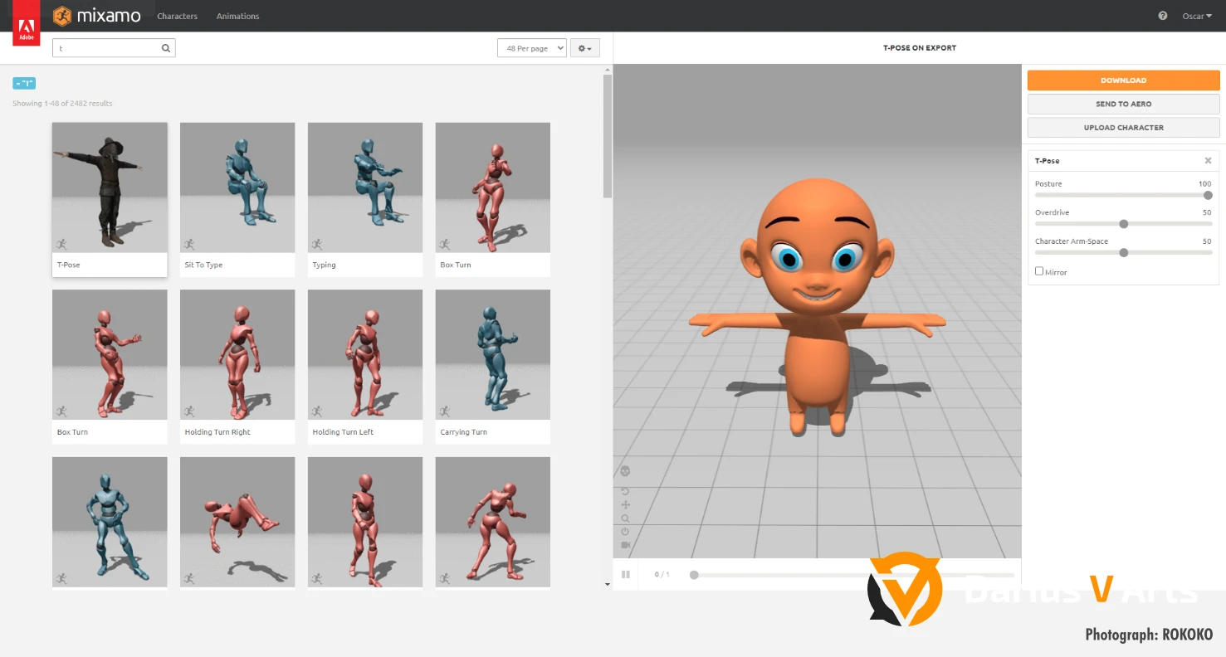This screenshot has height=657, width=1226.
Task: Click the scrollbar down arrow in results list
Action: click(608, 584)
